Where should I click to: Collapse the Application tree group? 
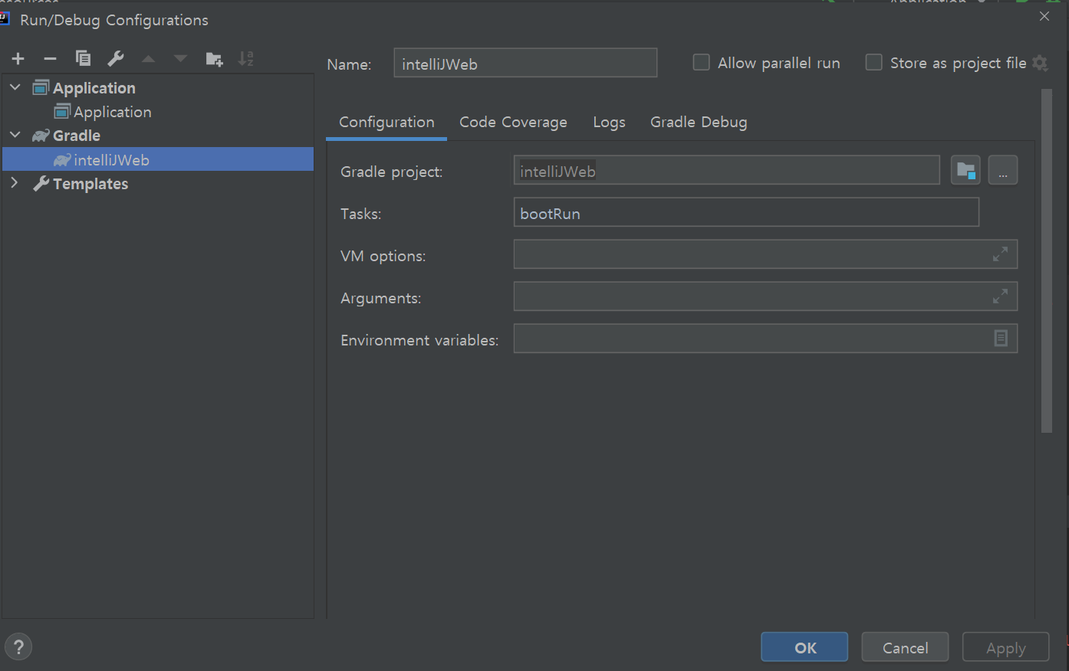15,87
